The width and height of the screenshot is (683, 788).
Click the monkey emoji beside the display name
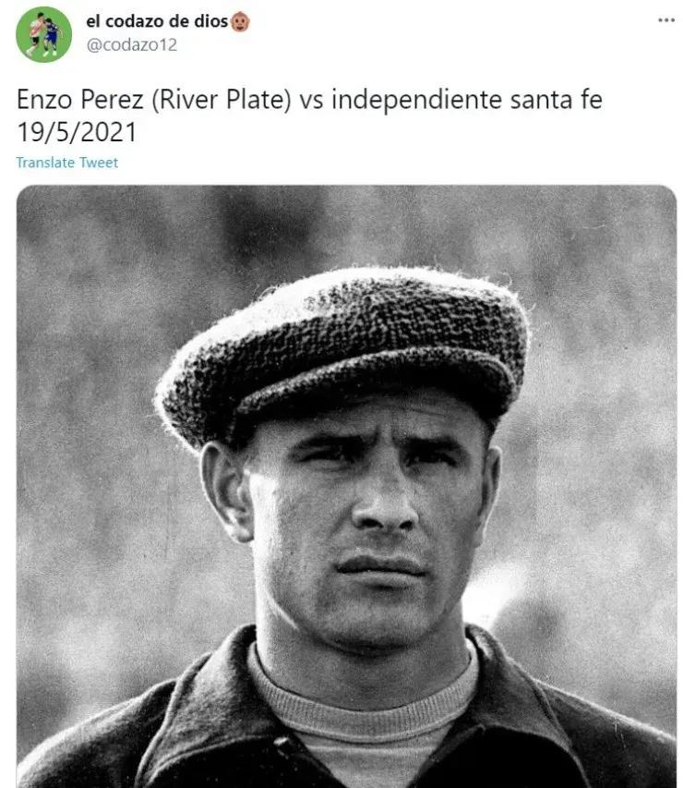(240, 21)
